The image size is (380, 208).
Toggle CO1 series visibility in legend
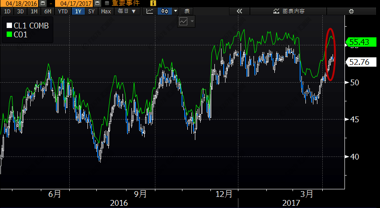tap(9, 34)
